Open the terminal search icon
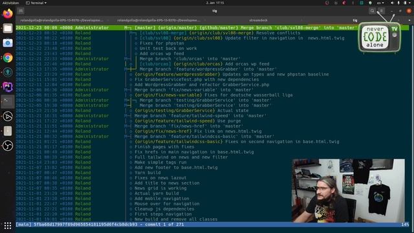The image size is (414, 233). (x=373, y=11)
